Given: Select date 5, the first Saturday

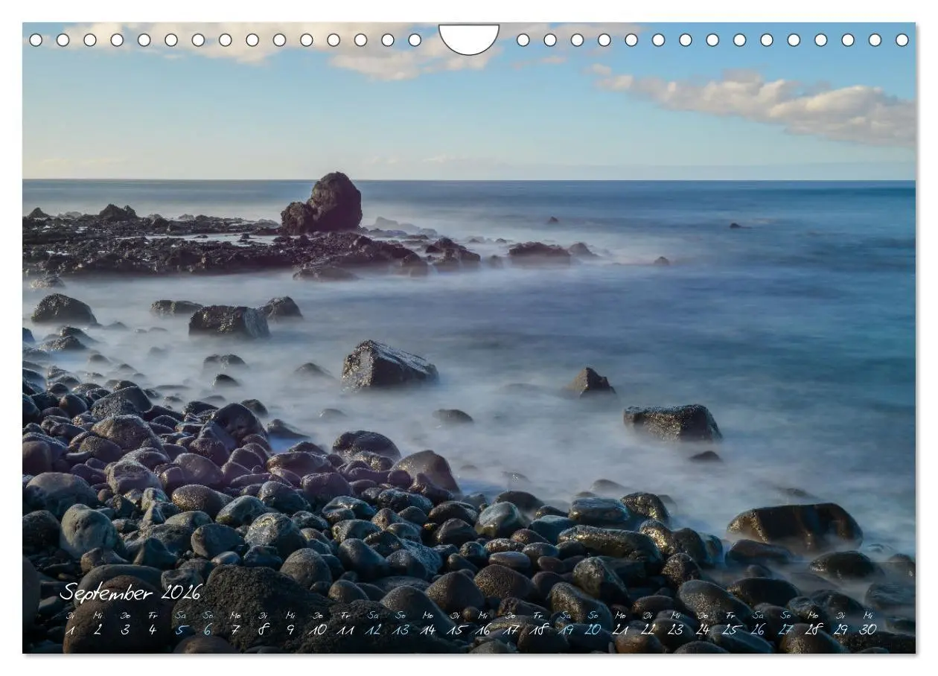Looking at the screenshot, I should [181, 631].
